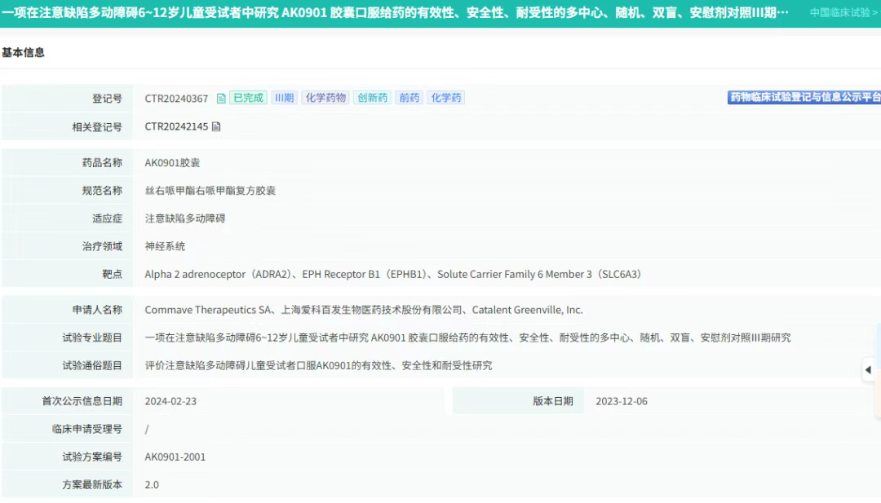The height and width of the screenshot is (503, 881).
Task: Expand the collapsed side panel arrow
Action: [x=868, y=370]
